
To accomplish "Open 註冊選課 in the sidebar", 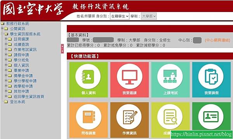I will pos(21,39).
